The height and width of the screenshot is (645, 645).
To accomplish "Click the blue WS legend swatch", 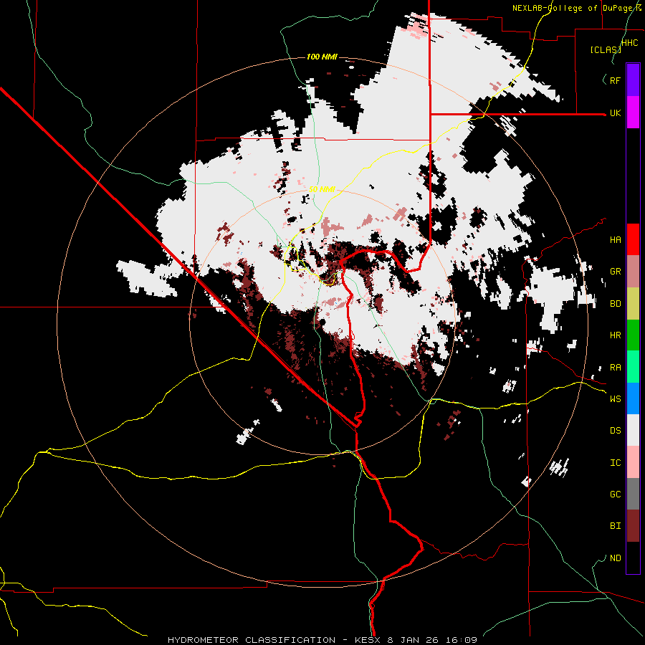I will click(x=633, y=398).
